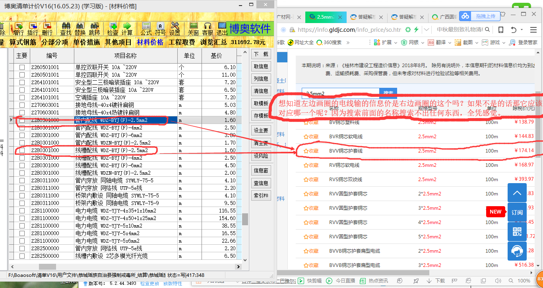Click the lightning speed-mode icon in address bar
Image resolution: width=543 pixels, height=288 pixels.
coord(416,30)
